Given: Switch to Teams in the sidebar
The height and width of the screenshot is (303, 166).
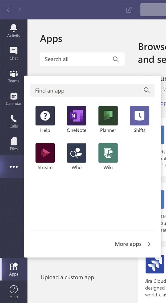Looking at the screenshot, I should [x=14, y=76].
